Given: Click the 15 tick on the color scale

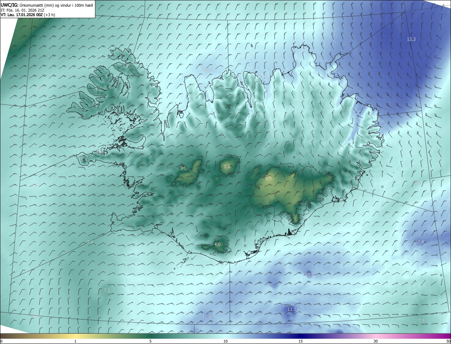Looking at the screenshot, I should pos(301,341).
